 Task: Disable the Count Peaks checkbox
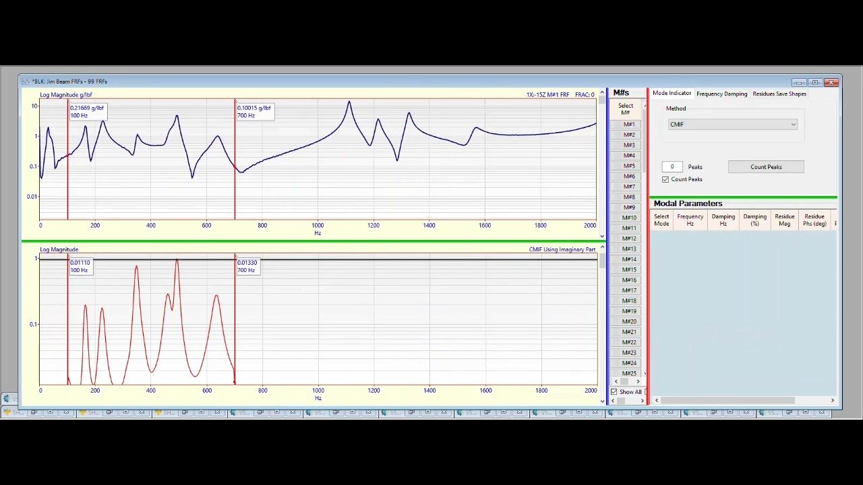[x=665, y=179]
